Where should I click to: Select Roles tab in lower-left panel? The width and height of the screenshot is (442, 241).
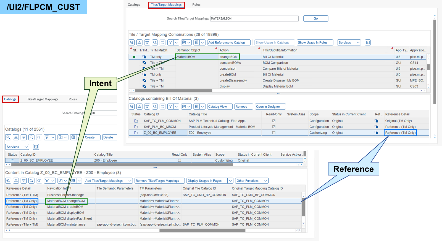pos(73,99)
